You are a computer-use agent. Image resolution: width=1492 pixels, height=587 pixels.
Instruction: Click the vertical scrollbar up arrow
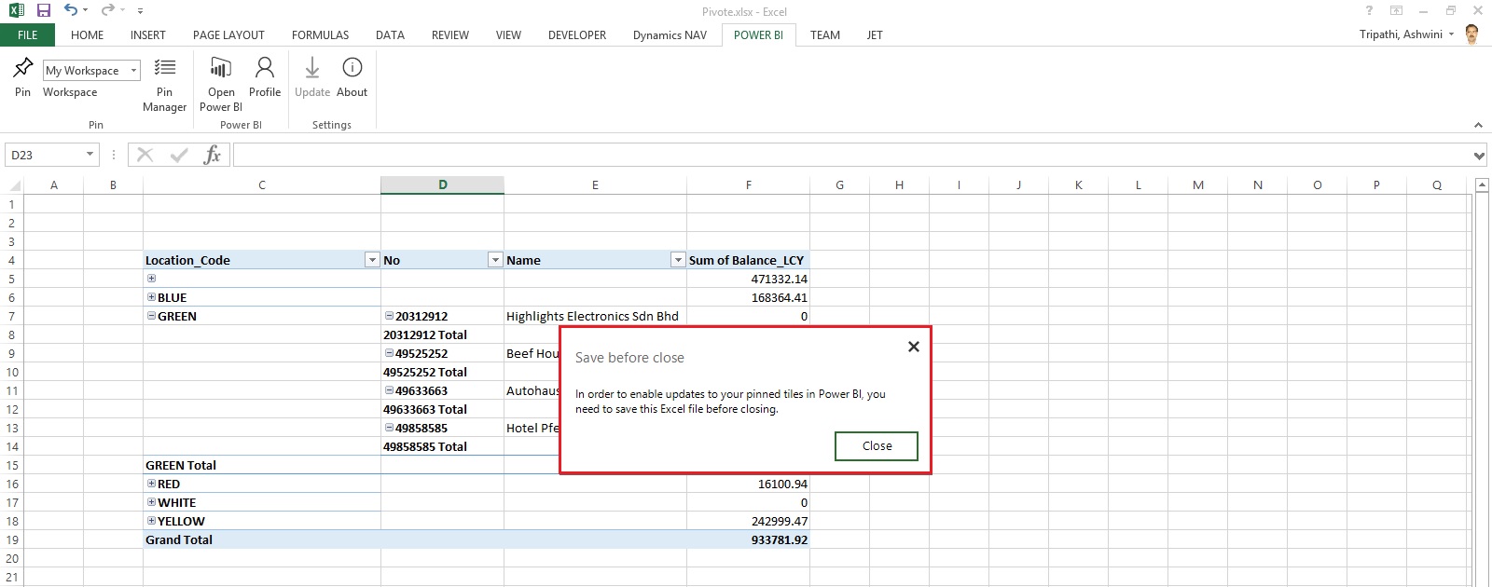1483,185
